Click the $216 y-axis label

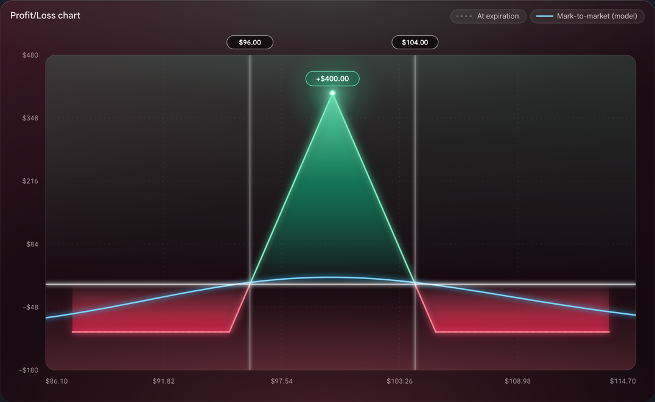pyautogui.click(x=30, y=181)
